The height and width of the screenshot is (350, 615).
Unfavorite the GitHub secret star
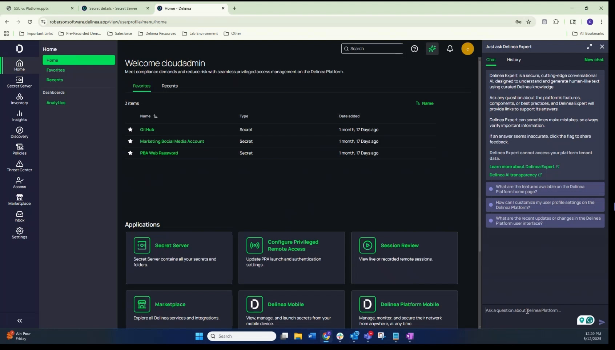pyautogui.click(x=130, y=130)
